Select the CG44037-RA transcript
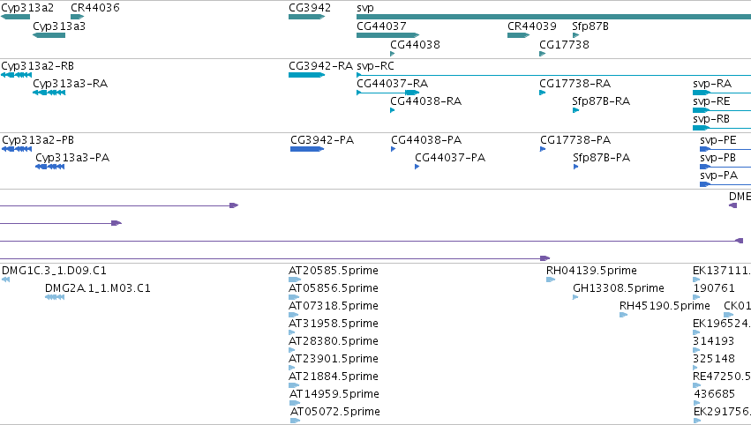The width and height of the screenshot is (751, 425). [388, 93]
